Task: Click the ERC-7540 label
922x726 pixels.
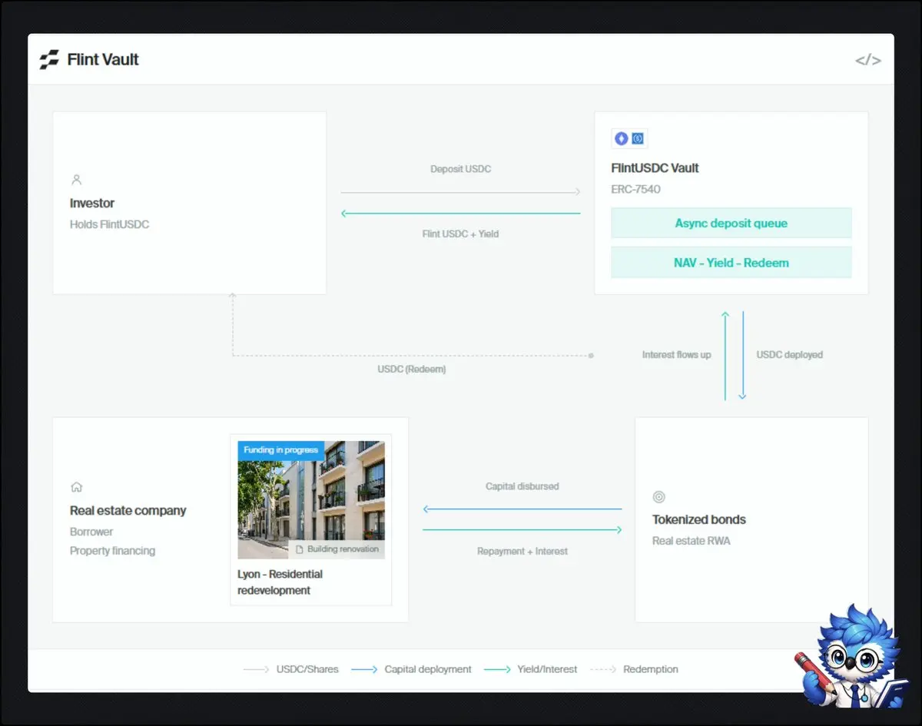Action: [636, 189]
